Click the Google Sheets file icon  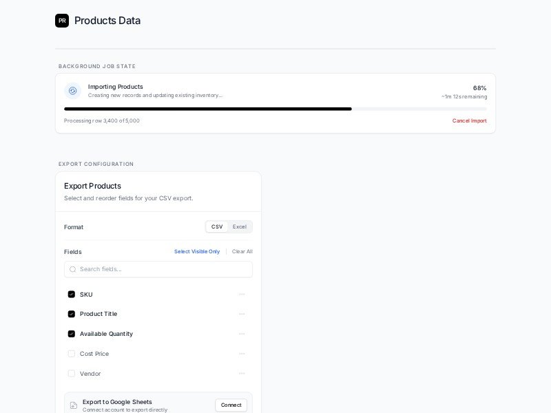(x=74, y=405)
